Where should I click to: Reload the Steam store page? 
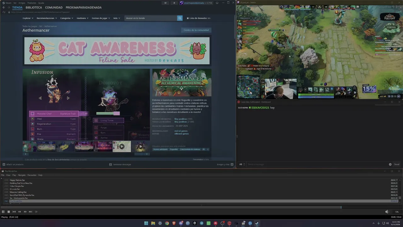tap(4, 12)
